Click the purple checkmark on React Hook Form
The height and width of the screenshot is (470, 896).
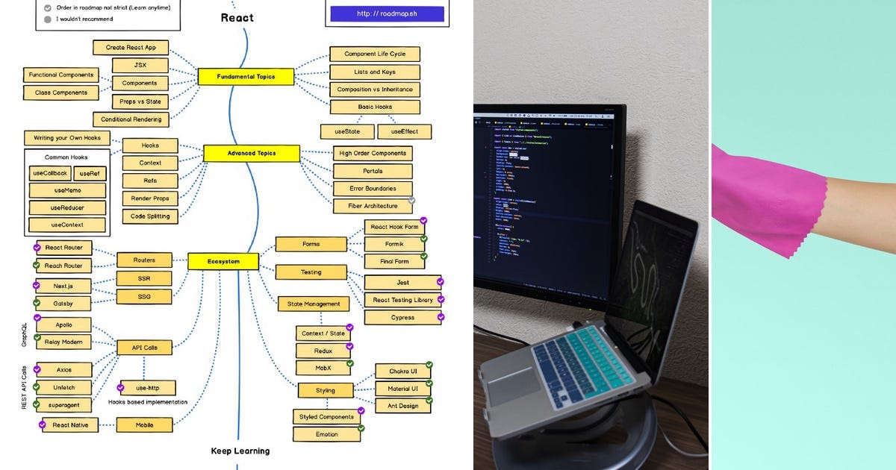(x=423, y=220)
